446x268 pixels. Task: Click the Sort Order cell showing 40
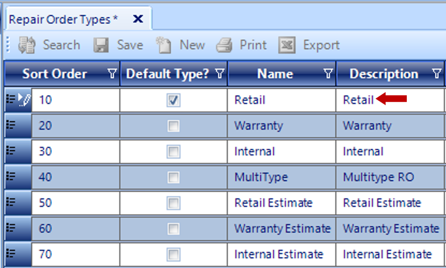click(x=75, y=176)
